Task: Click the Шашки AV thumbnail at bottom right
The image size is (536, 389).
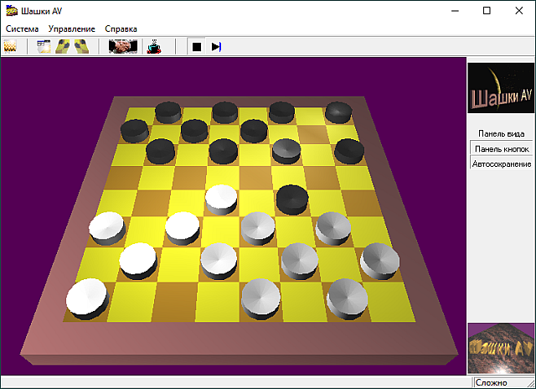Action: coord(500,348)
